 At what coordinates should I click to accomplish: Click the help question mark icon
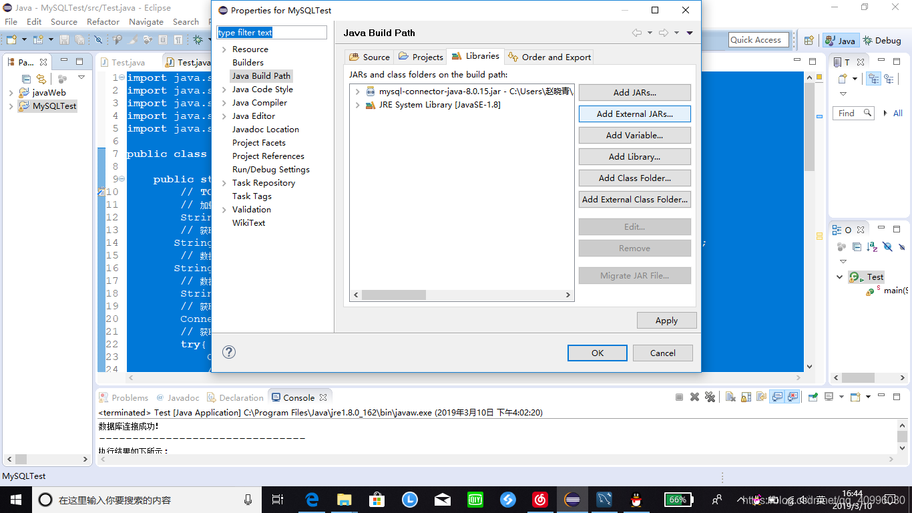click(229, 352)
